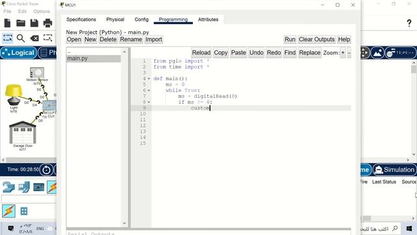Image resolution: width=417 pixels, height=235 pixels.
Task: Click the device search input field
Action: (29, 198)
